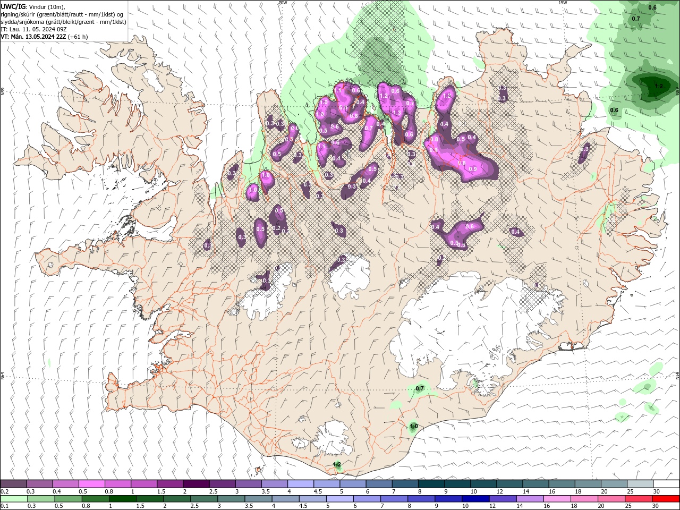Viewport: 680px width, 510px height.
Task: Click the medium green 0.5 rain swatch
Action: (x=67, y=499)
